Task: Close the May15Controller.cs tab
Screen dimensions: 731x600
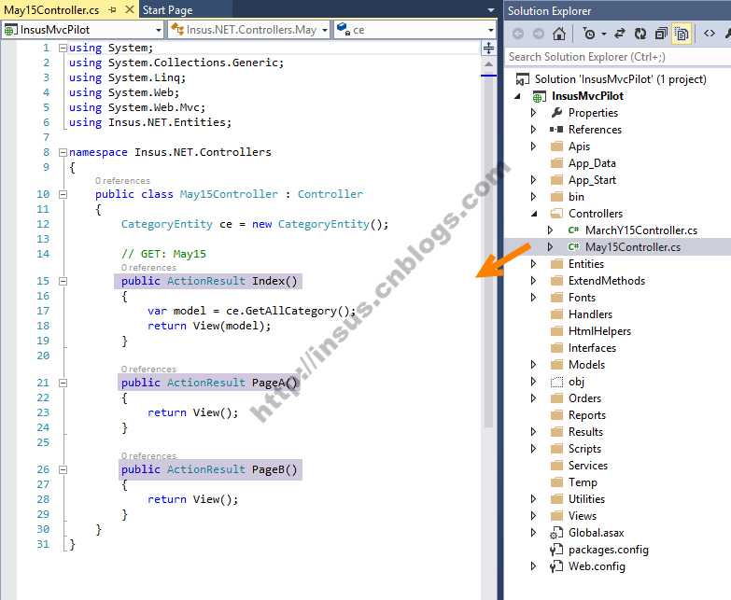Action: pyautogui.click(x=130, y=9)
